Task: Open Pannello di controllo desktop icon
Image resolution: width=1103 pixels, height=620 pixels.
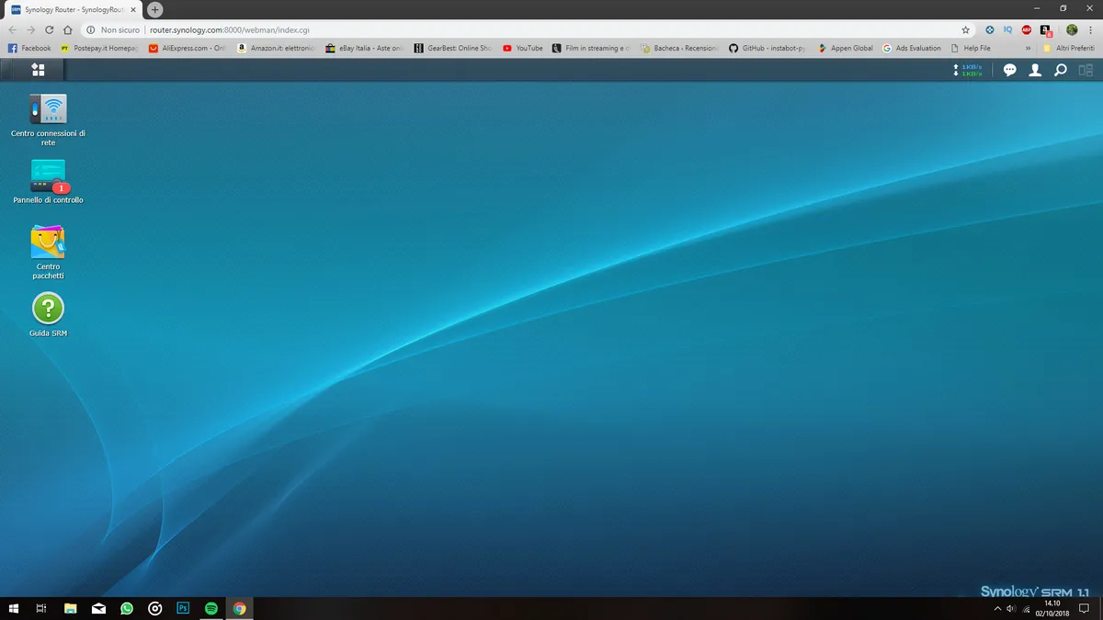Action: (x=48, y=181)
